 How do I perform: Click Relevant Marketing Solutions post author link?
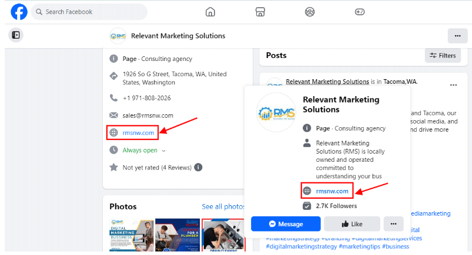tap(327, 81)
